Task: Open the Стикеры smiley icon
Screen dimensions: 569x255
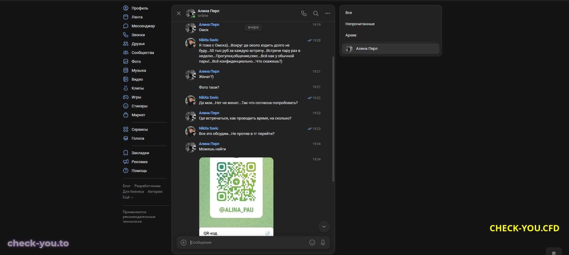Action: (126, 106)
